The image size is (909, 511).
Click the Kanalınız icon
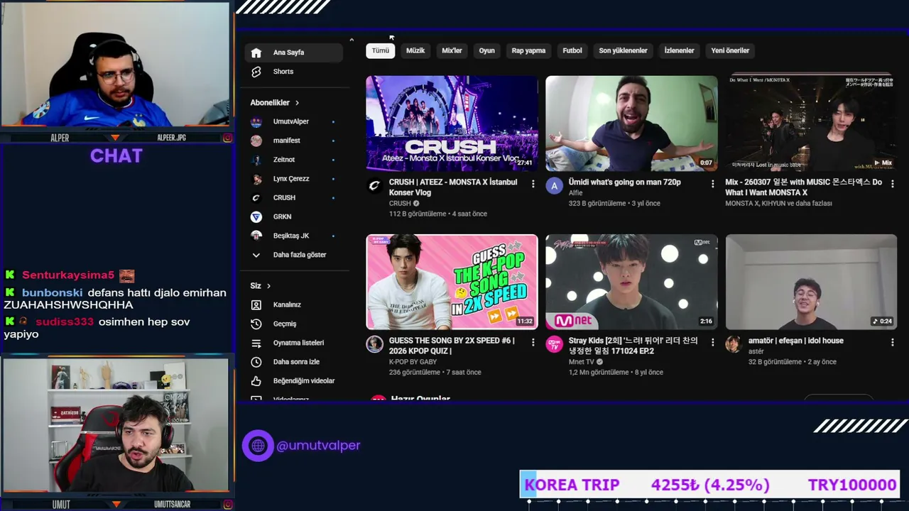256,304
